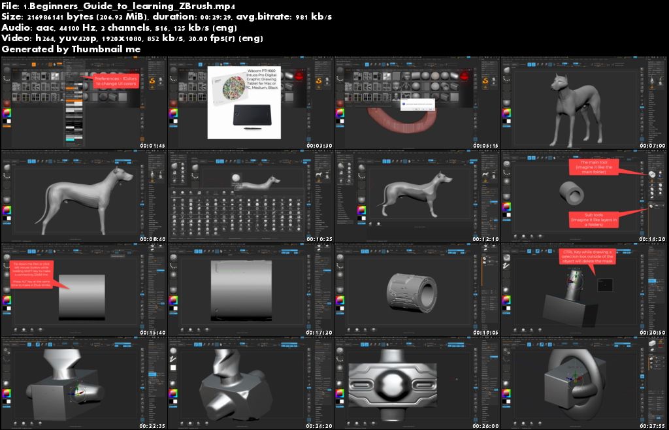
Task: Open the video frame stamped 00:05:15
Action: click(x=417, y=103)
